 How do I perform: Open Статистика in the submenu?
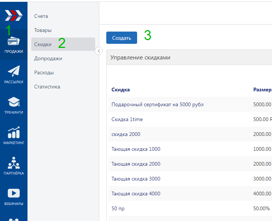click(47, 87)
